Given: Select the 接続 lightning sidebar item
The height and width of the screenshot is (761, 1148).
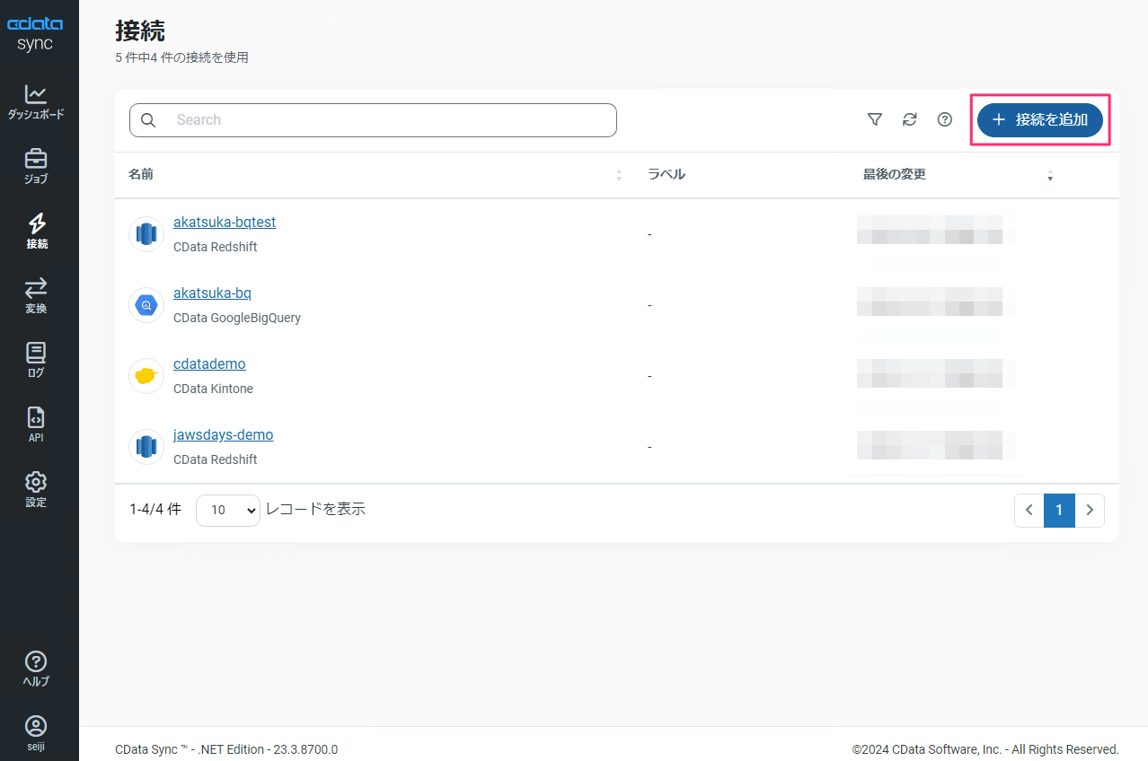Looking at the screenshot, I should click(37, 232).
